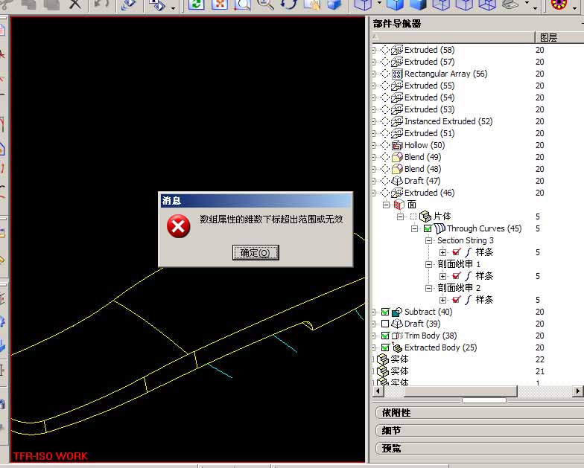Open the 细节 panel section
Image resolution: width=584 pixels, height=468 pixels.
point(480,430)
